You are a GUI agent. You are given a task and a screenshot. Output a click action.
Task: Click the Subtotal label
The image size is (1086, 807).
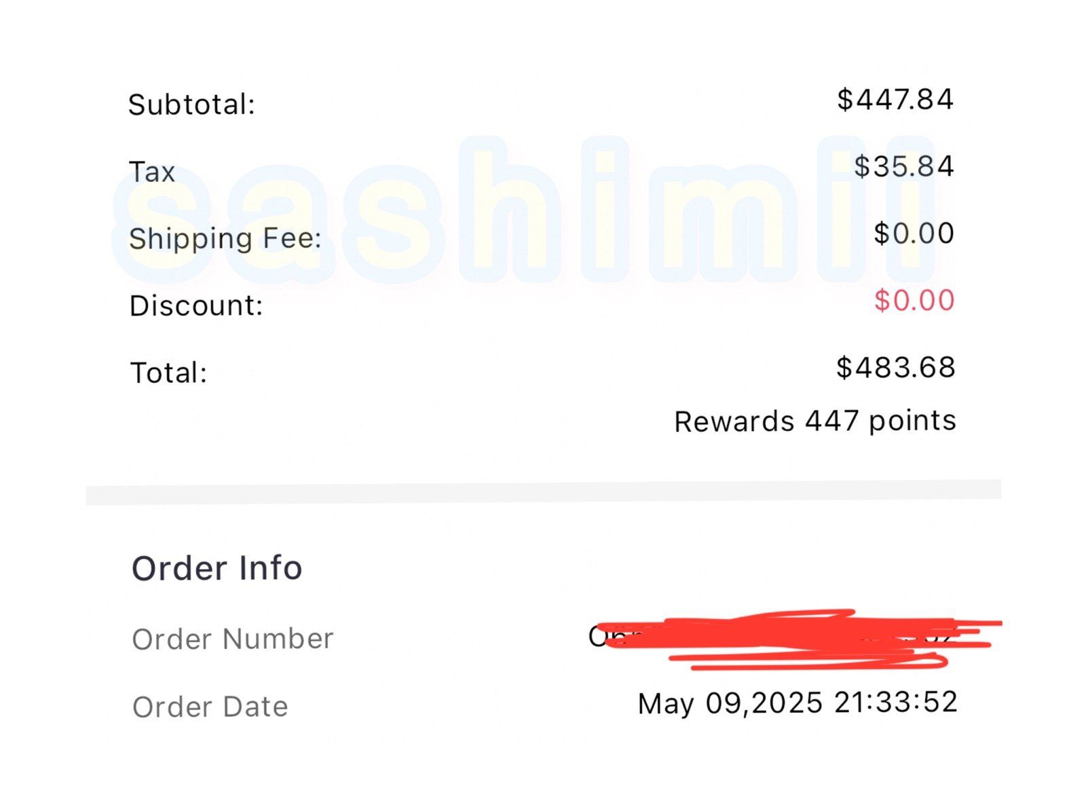click(191, 105)
